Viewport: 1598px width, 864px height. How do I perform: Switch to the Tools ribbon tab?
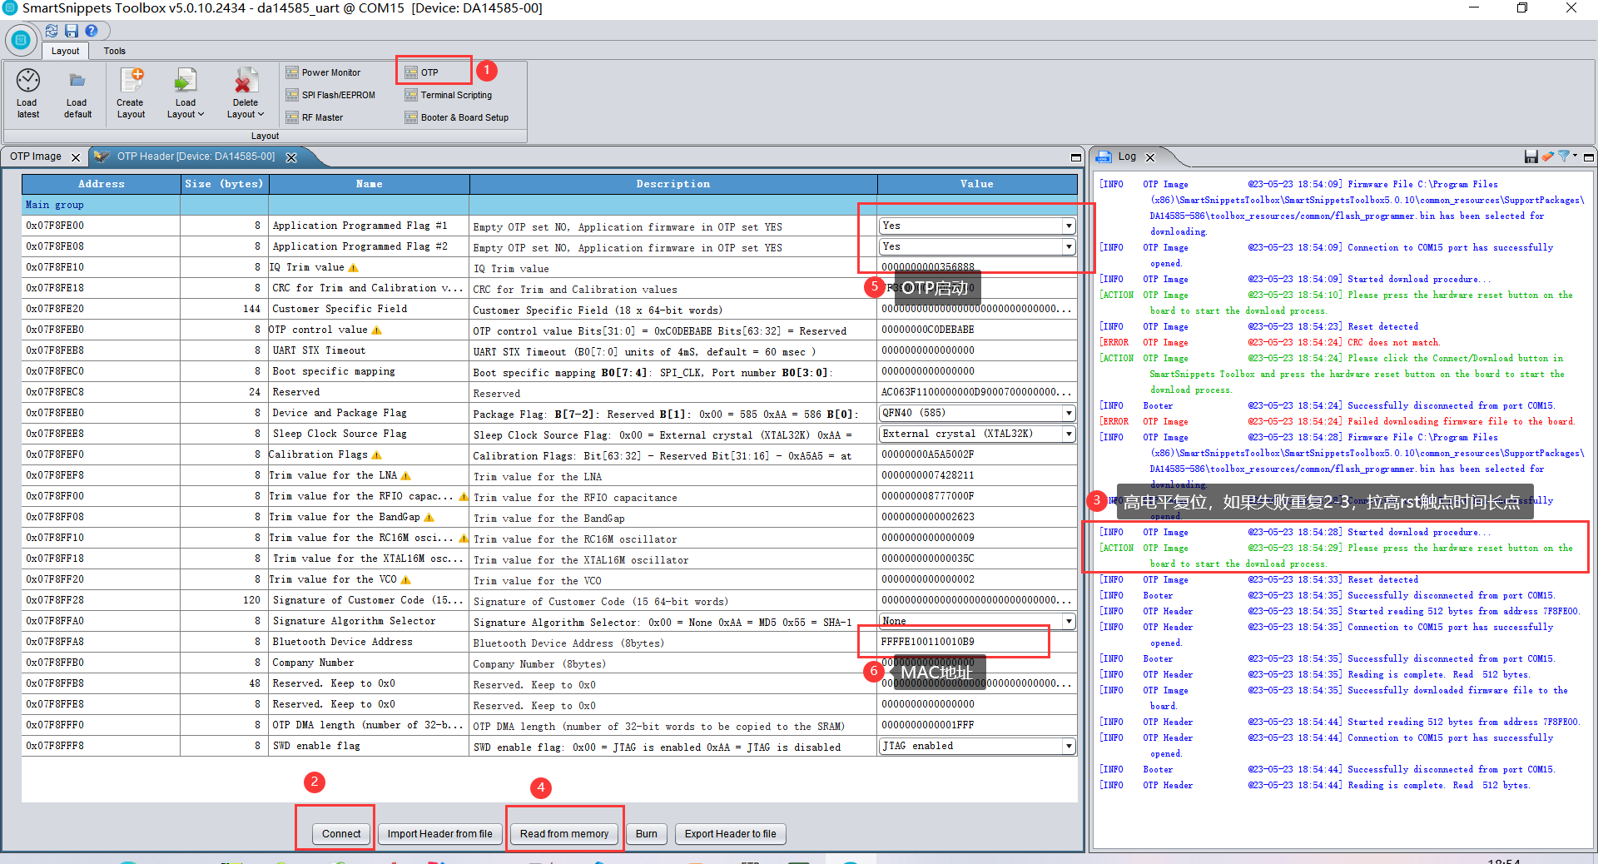(115, 51)
